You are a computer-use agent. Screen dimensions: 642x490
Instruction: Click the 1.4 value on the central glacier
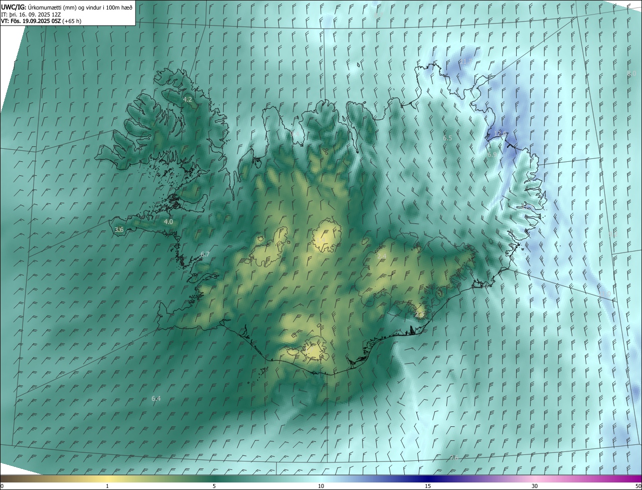pyautogui.click(x=320, y=241)
